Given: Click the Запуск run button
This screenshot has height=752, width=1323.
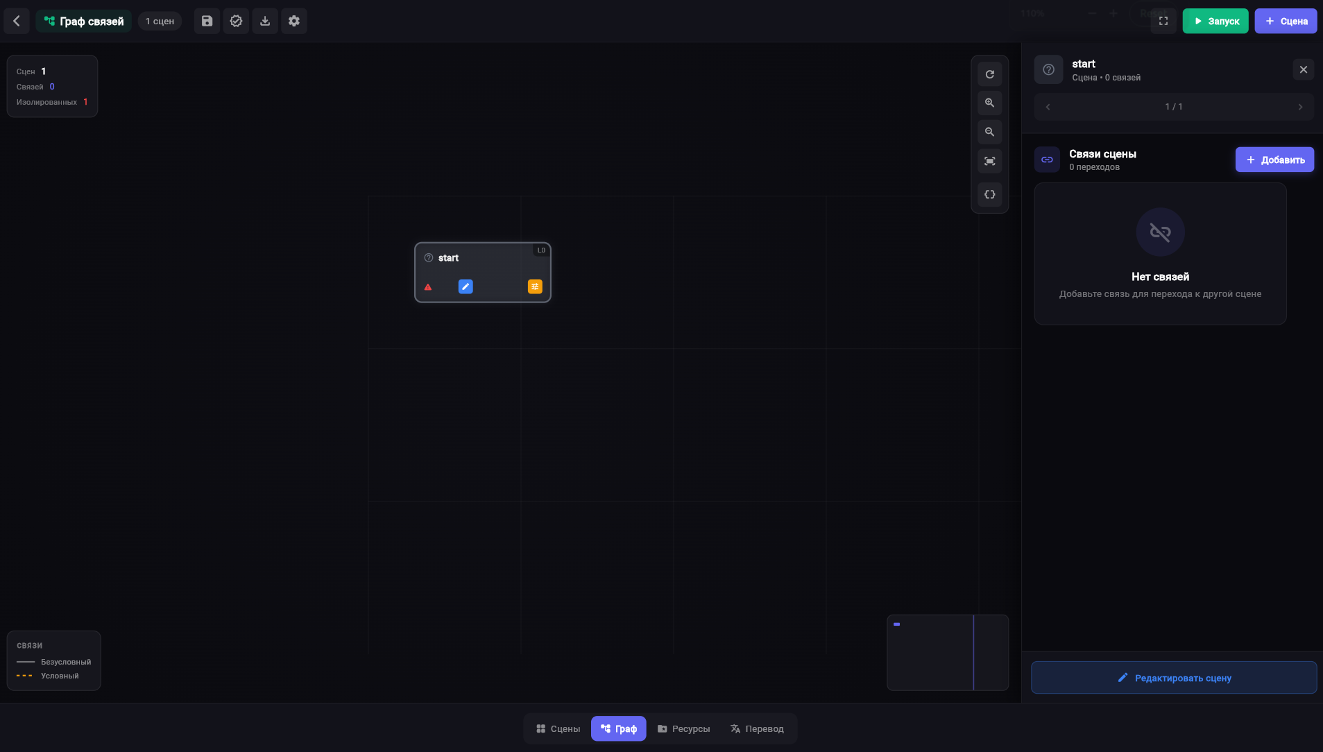Looking at the screenshot, I should [x=1215, y=21].
